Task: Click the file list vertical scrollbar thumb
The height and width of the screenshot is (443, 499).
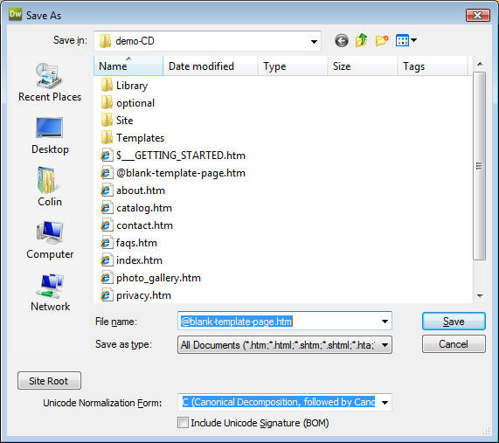Action: [x=479, y=166]
